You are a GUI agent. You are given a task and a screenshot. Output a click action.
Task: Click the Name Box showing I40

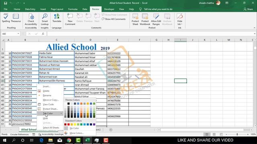point(9,34)
